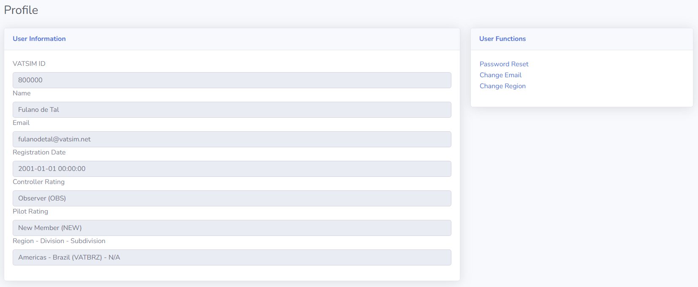Click the Americas - Brazil (VATBRZ) region field
Viewport: 698px width, 287px height.
(232, 257)
